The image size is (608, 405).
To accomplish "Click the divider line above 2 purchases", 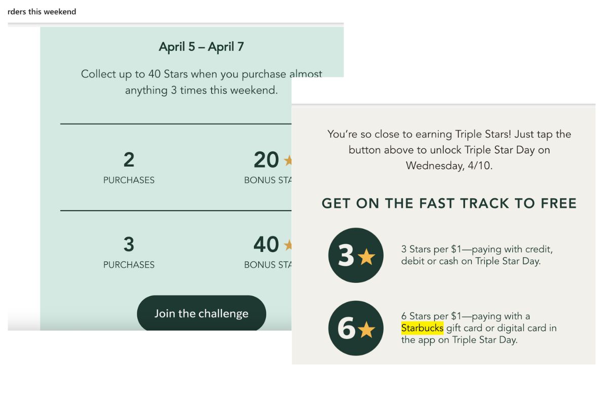I will coord(176,124).
